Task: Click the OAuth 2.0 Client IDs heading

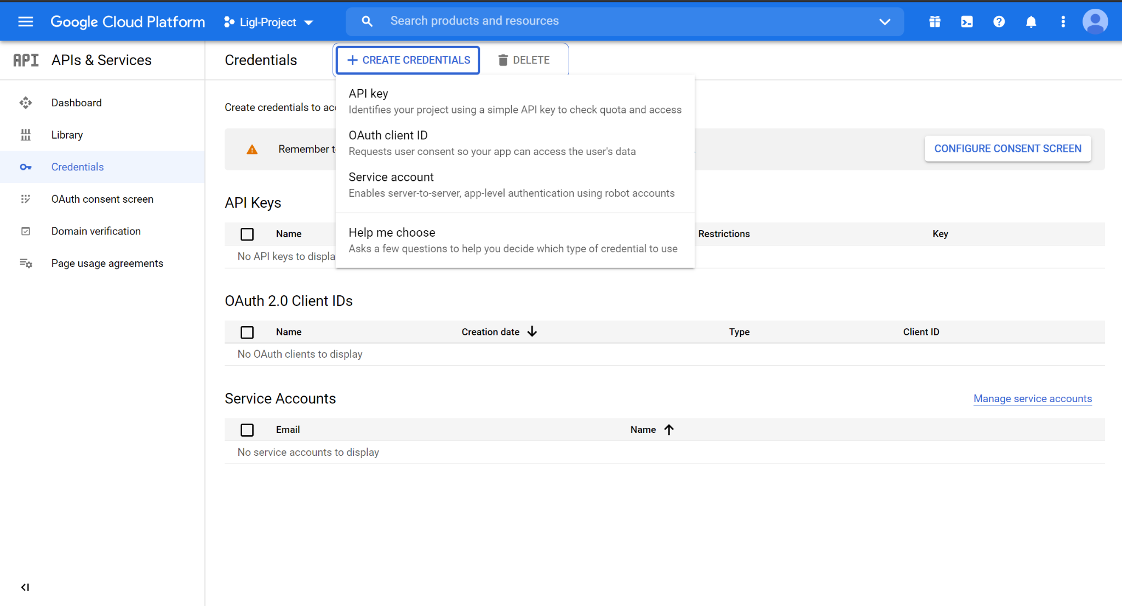Action: (x=289, y=301)
